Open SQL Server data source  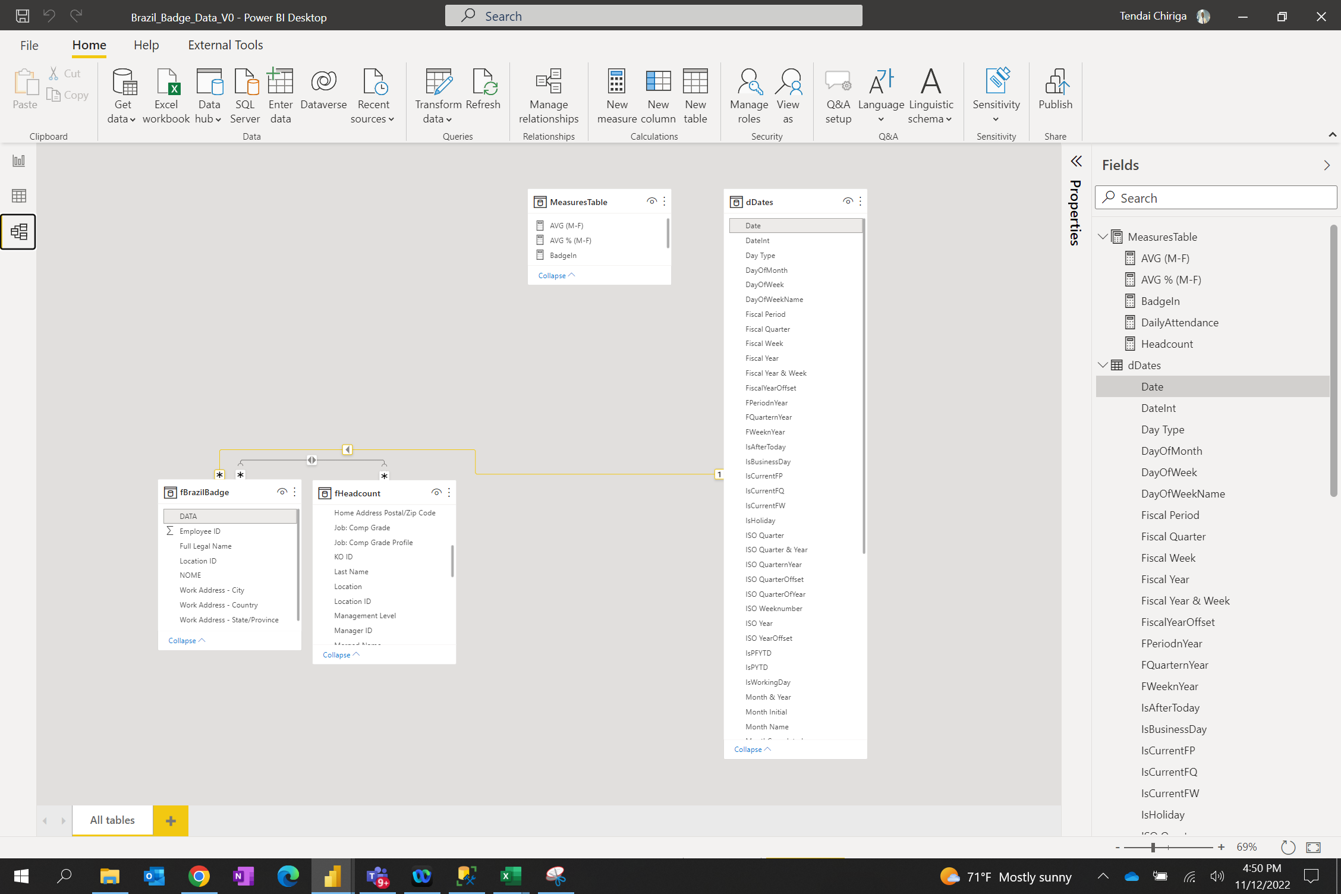245,96
